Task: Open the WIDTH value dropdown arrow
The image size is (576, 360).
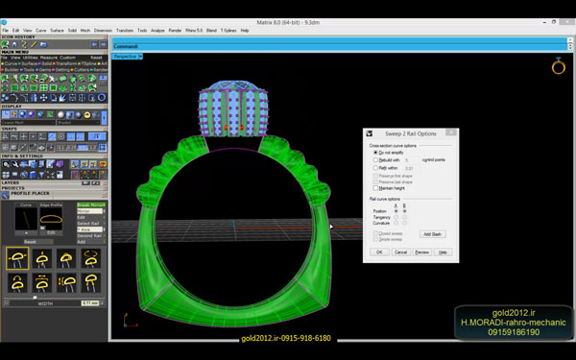Action: (x=102, y=303)
